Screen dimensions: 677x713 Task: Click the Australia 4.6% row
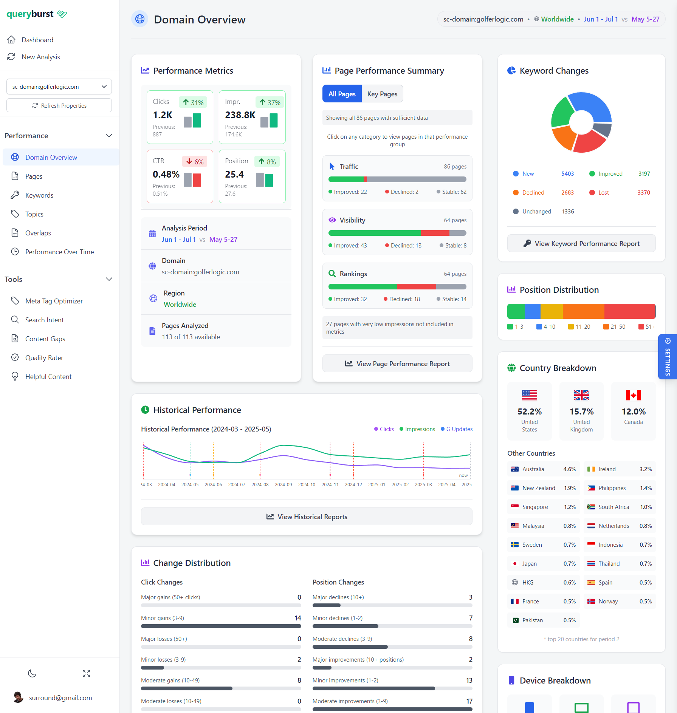(544, 469)
